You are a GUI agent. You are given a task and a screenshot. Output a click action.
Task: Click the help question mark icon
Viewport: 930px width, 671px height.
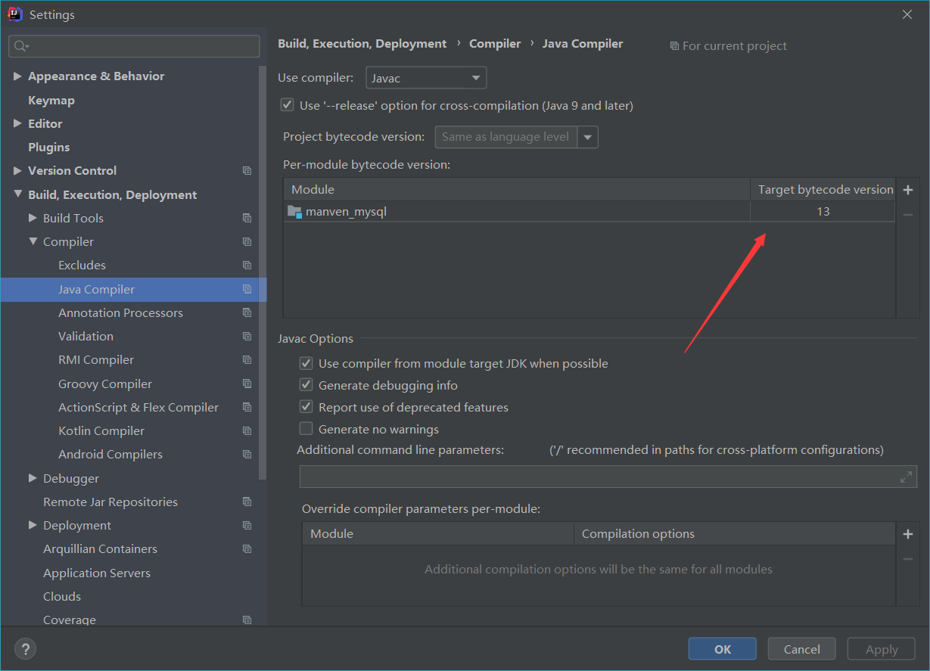(x=25, y=648)
